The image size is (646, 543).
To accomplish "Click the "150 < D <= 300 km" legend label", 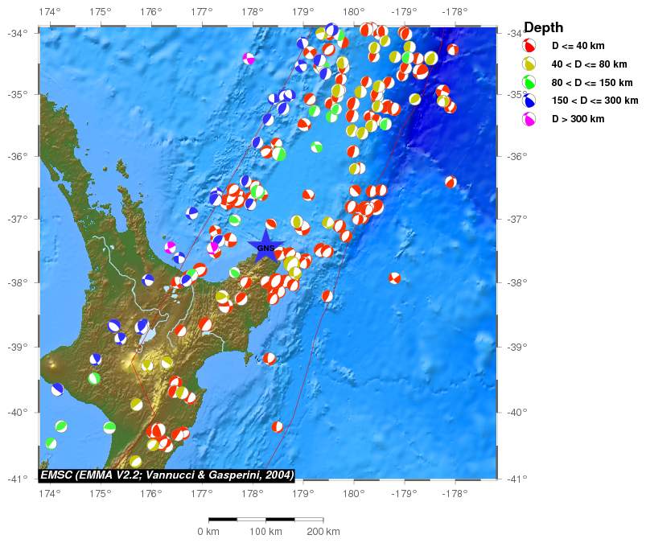I will (600, 101).
